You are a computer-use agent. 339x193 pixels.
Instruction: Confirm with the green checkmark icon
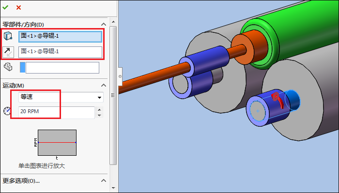5,7
